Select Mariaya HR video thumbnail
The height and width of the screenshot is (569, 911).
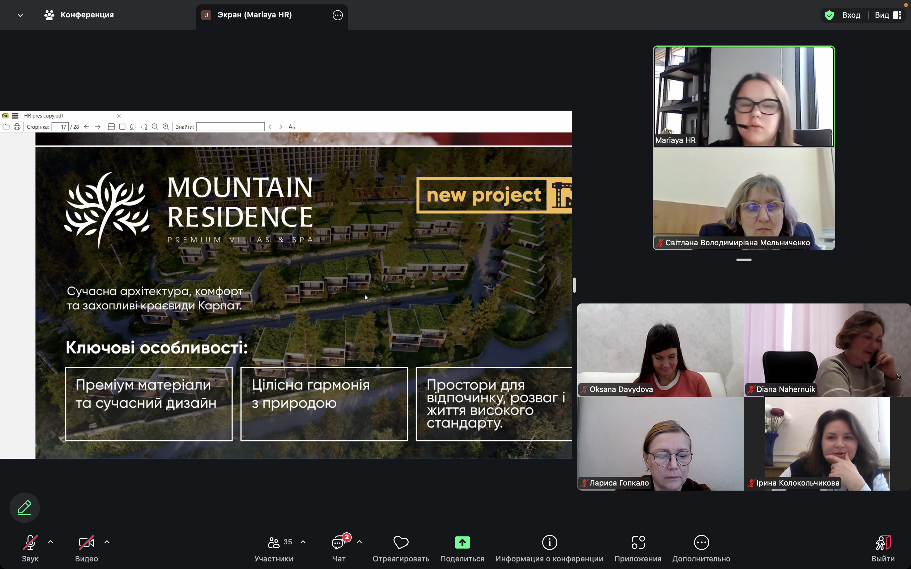(x=743, y=96)
